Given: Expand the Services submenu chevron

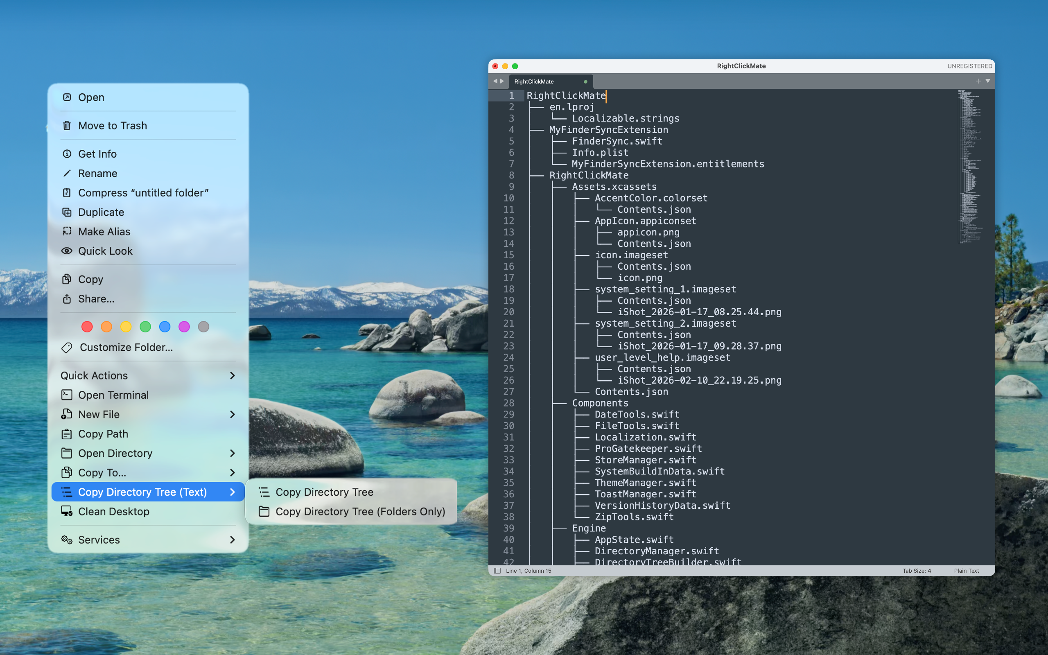Looking at the screenshot, I should 233,539.
